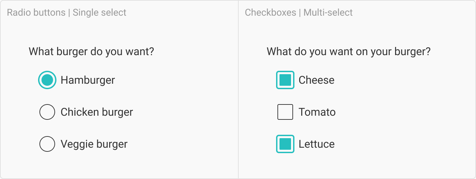Choose the Chicken burger radio circle

click(47, 112)
